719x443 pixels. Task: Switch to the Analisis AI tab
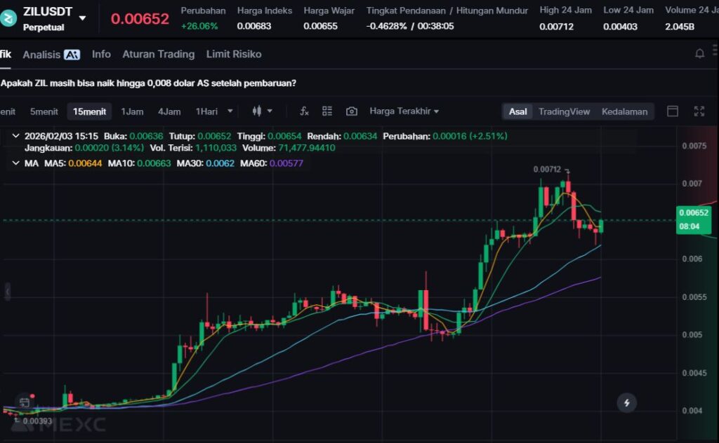51,54
